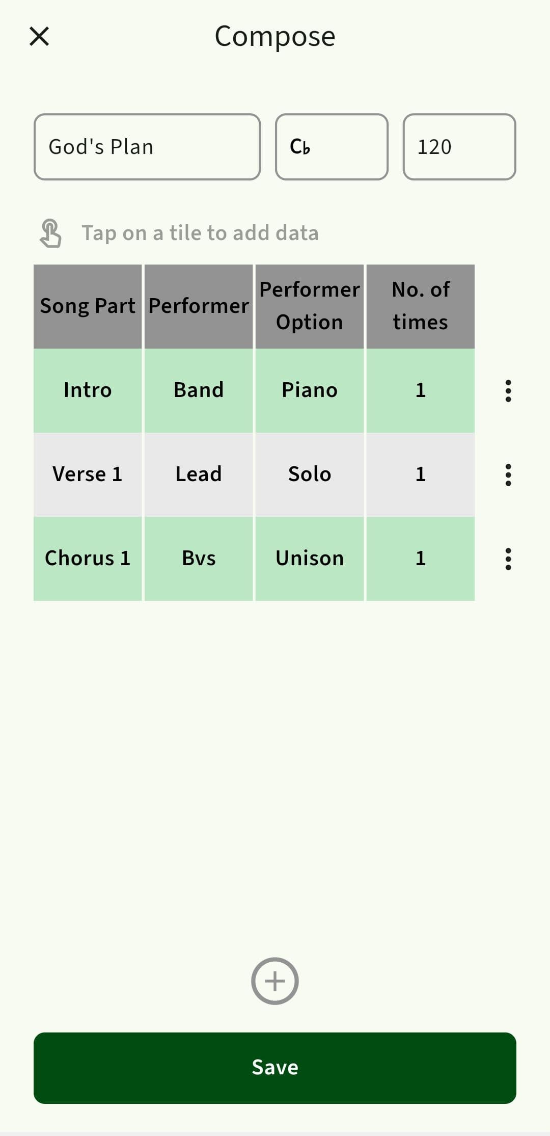Screen dimensions: 550x1136
Task: Tap the circled plus add-row icon
Action: (x=275, y=981)
